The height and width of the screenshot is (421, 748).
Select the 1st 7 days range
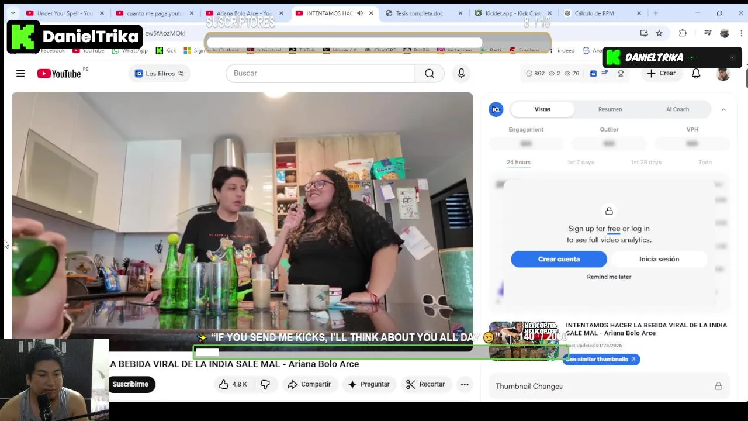point(580,163)
